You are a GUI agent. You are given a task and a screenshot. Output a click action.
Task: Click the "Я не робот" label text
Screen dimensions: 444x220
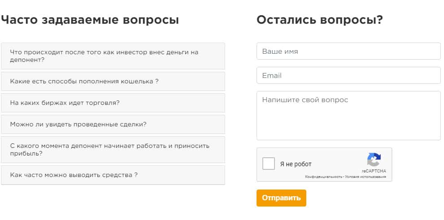click(x=296, y=164)
